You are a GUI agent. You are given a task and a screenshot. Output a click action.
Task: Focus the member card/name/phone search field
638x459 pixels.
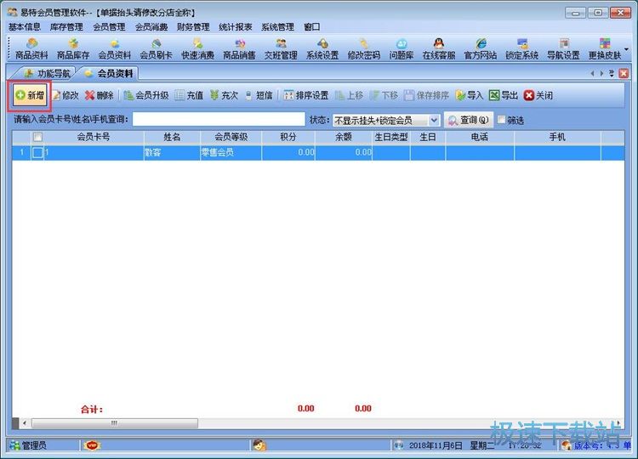click(219, 119)
